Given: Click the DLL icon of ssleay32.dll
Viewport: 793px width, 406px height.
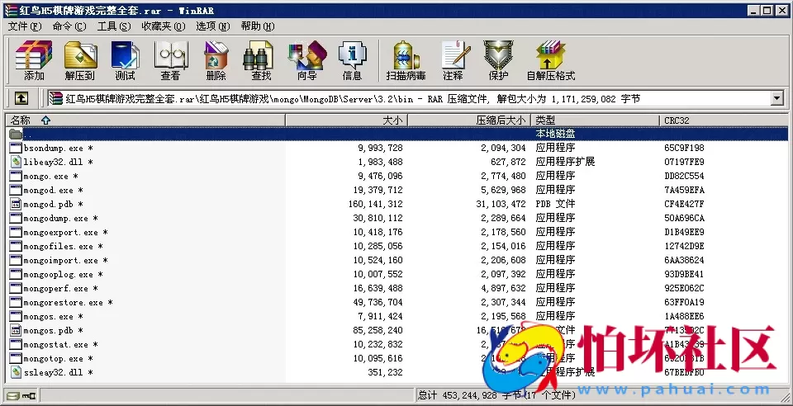Looking at the screenshot, I should pos(16,372).
